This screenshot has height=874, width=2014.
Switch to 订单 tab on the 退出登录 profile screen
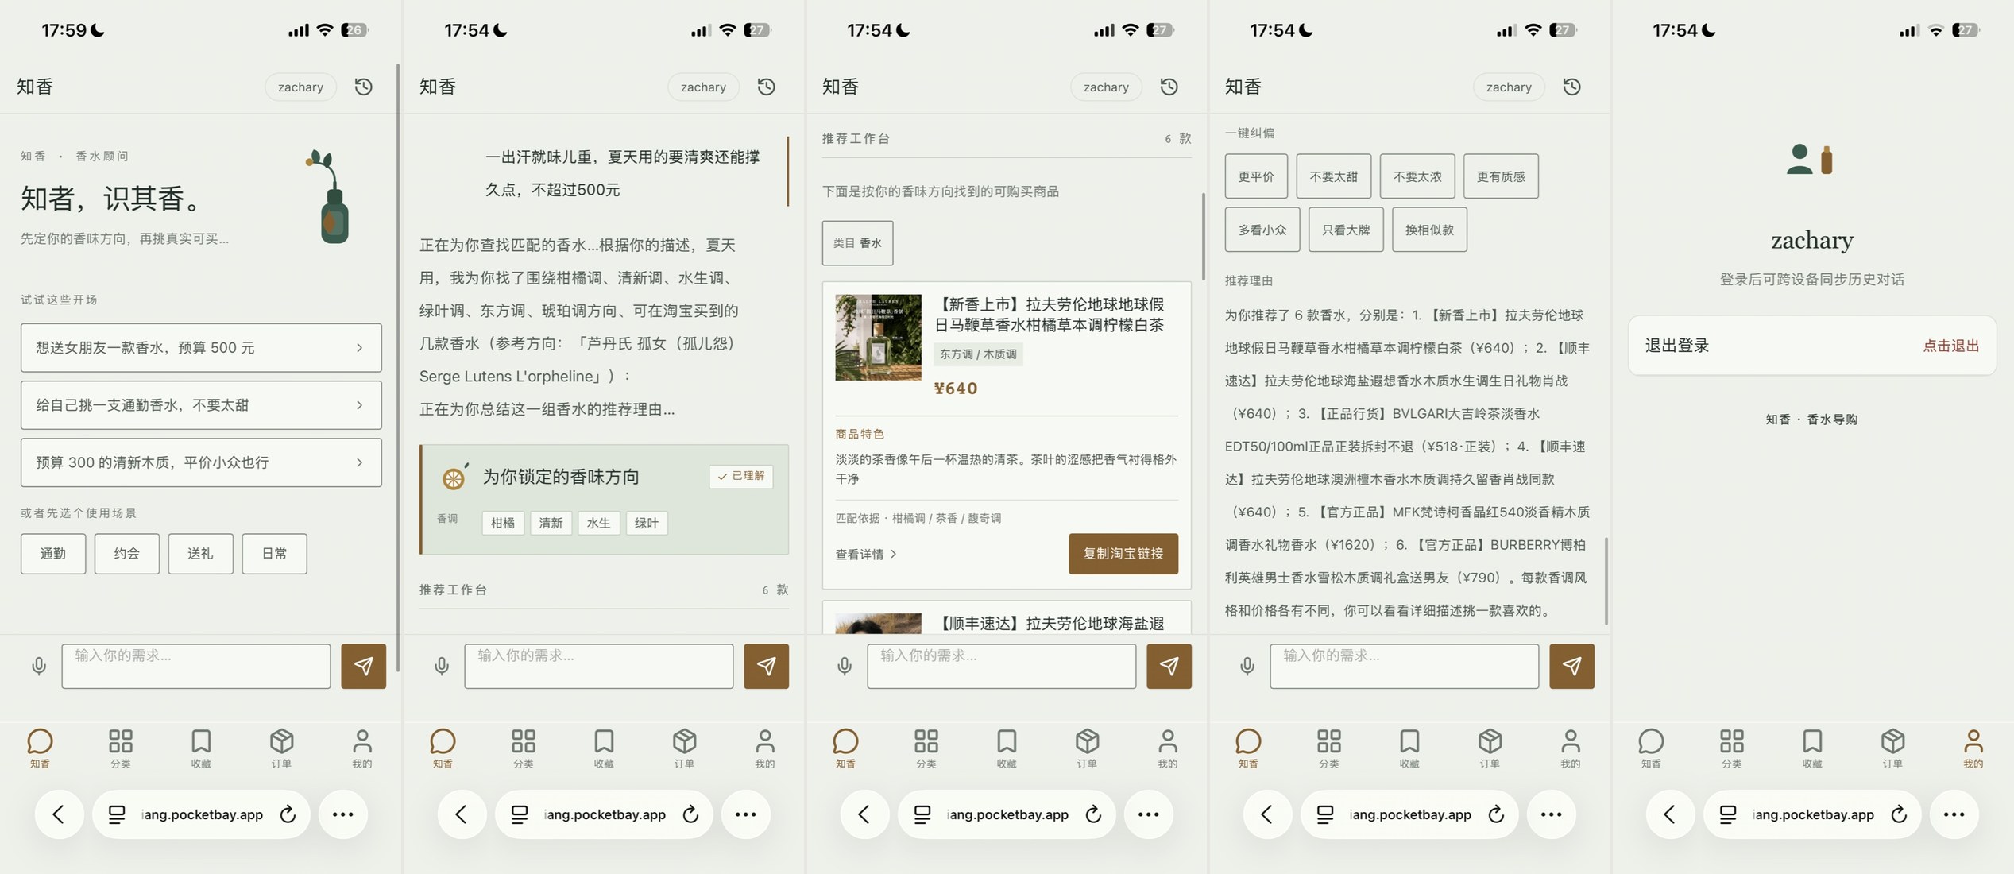[1892, 748]
